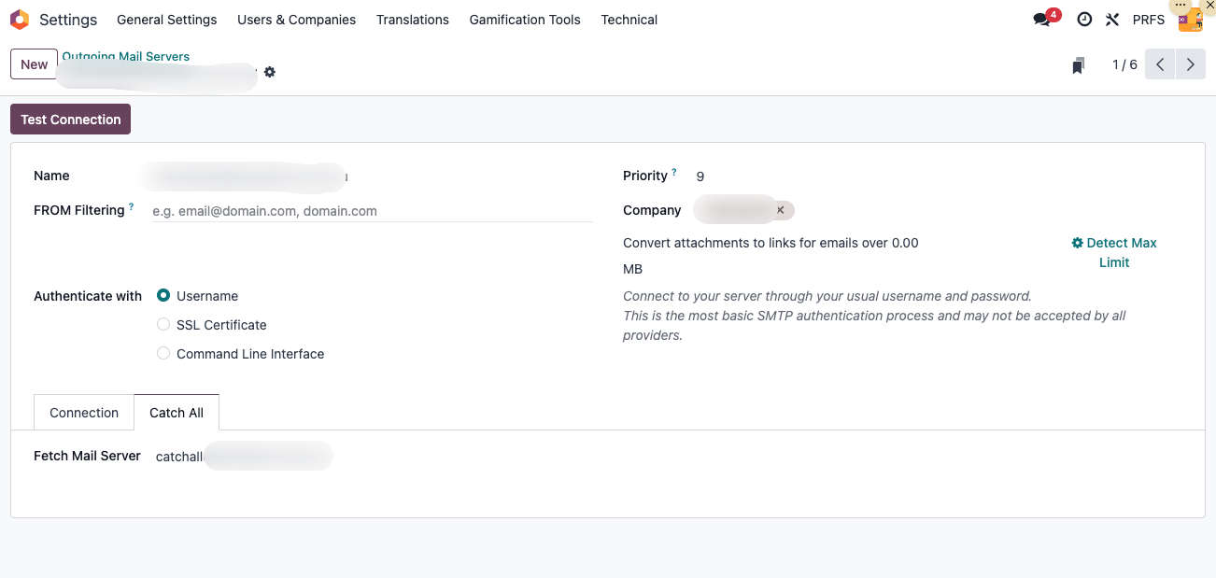Remove the Company tag with x
Viewport: 1216px width, 578px height.
coord(780,210)
